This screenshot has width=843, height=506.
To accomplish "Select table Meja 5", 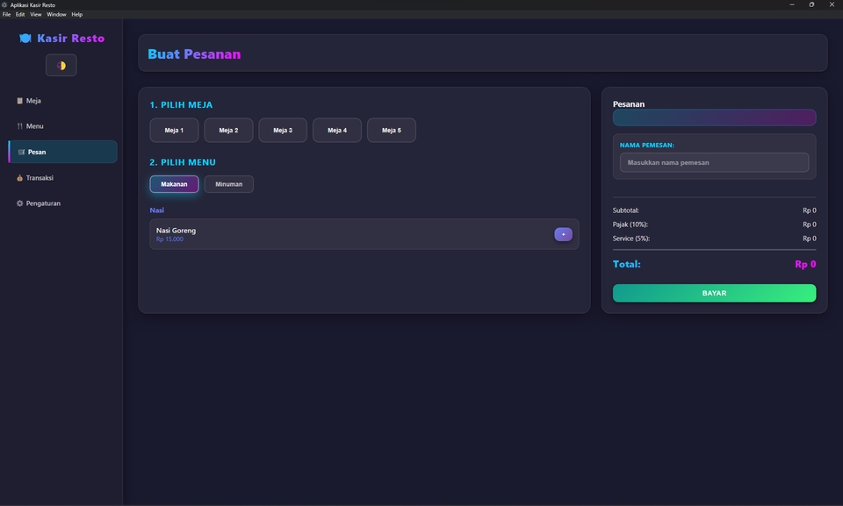I will pyautogui.click(x=392, y=130).
